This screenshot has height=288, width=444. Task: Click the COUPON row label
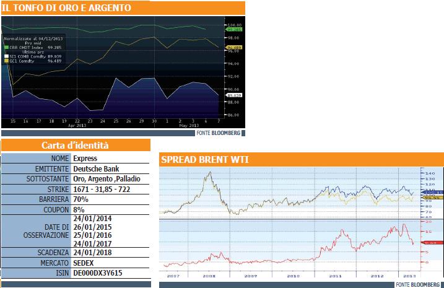(x=56, y=210)
